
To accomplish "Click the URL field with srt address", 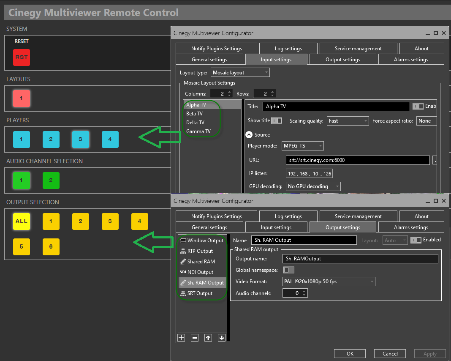I will [358, 160].
